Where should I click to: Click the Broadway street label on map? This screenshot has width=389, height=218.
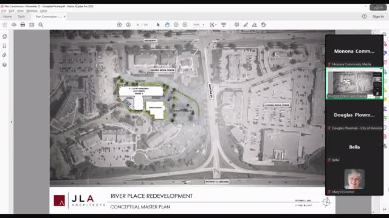tap(150, 41)
